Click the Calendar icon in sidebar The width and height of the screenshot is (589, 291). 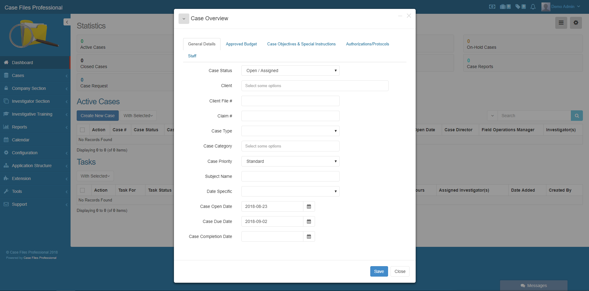(6, 140)
